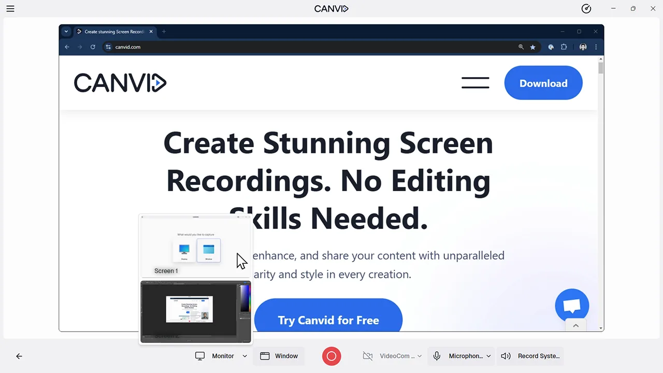Select the Monitor capture icon
The image size is (663, 373).
click(x=200, y=356)
